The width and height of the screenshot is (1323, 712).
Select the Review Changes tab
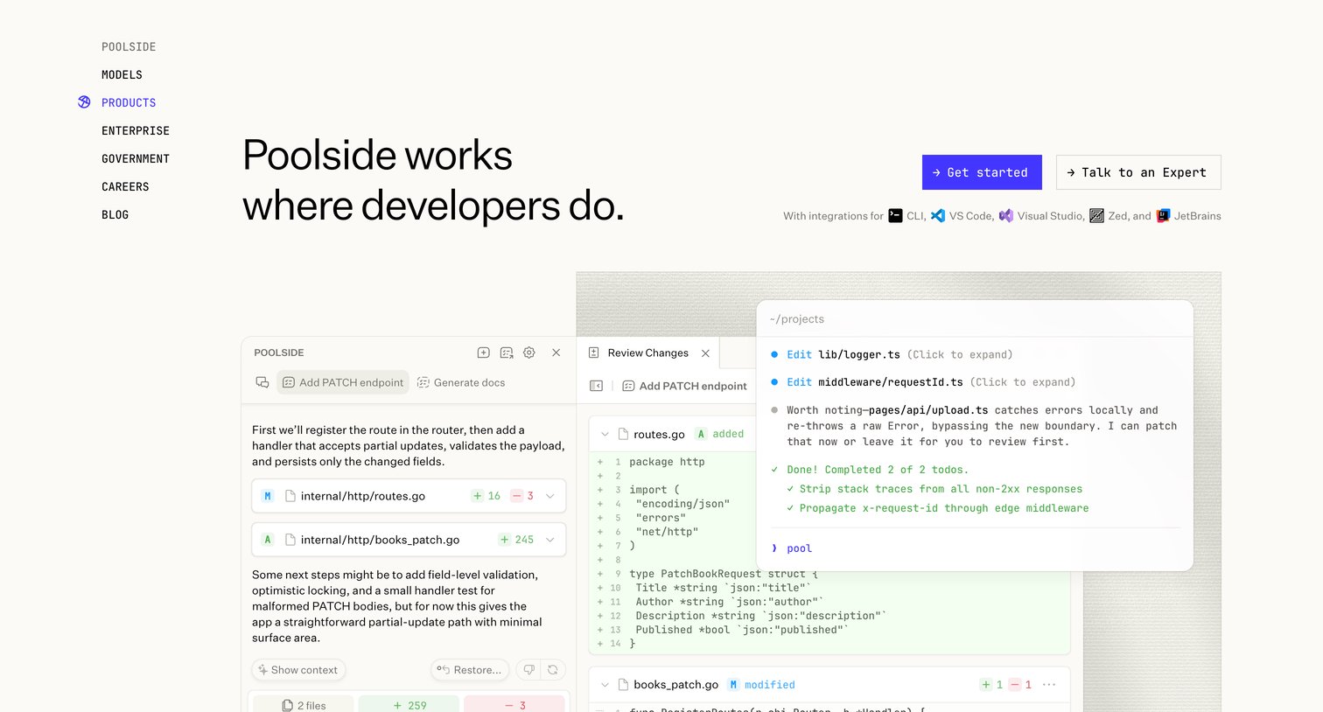(x=647, y=353)
